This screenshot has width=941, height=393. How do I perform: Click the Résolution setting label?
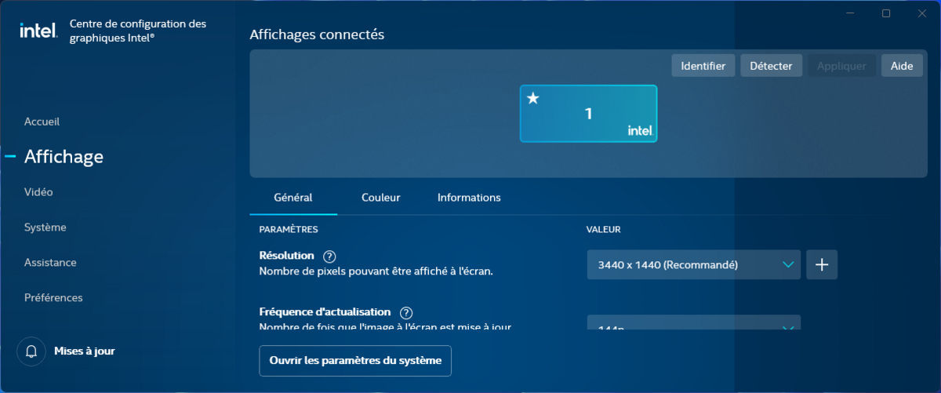[287, 256]
